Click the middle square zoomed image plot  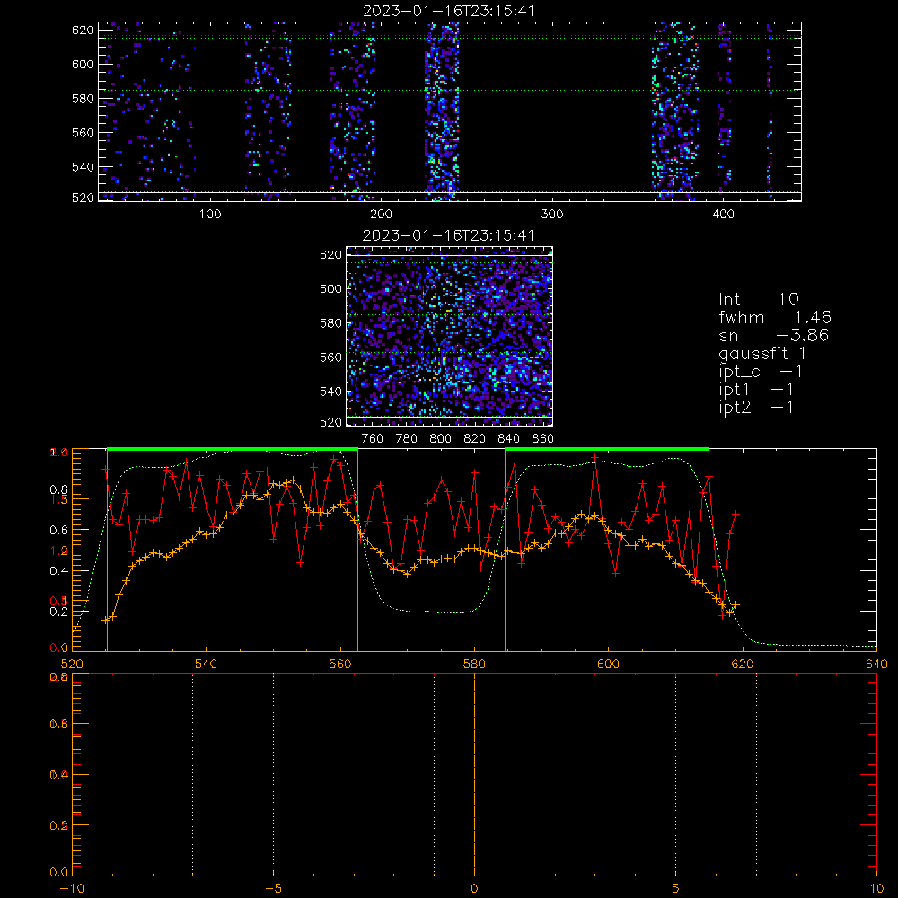pyautogui.click(x=450, y=336)
